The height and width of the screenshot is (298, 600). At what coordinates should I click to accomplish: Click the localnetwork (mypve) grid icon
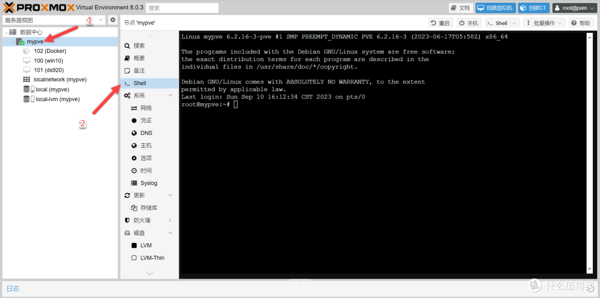(27, 80)
